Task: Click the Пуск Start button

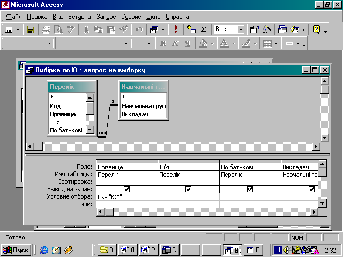Action: click(x=16, y=250)
